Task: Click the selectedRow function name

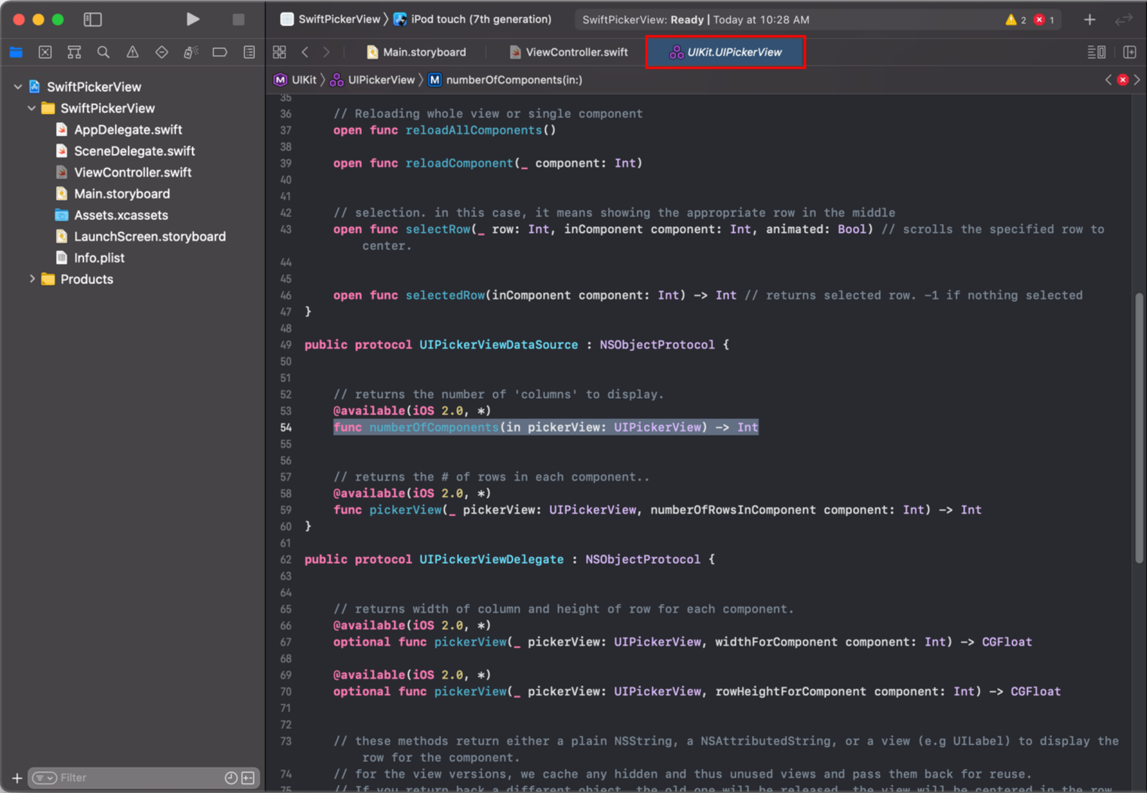Action: pos(445,295)
